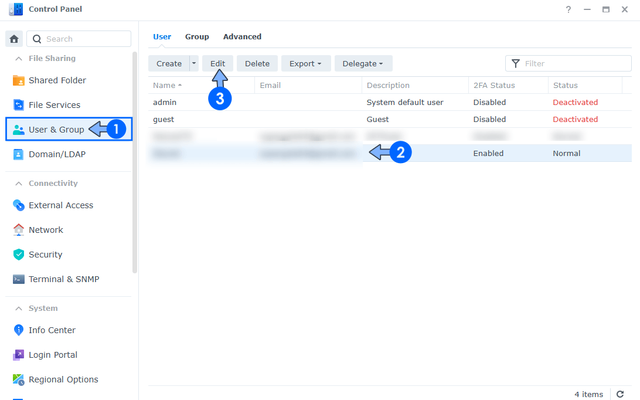640x400 pixels.
Task: Click the 2FA Status column header
Action: click(x=508, y=86)
